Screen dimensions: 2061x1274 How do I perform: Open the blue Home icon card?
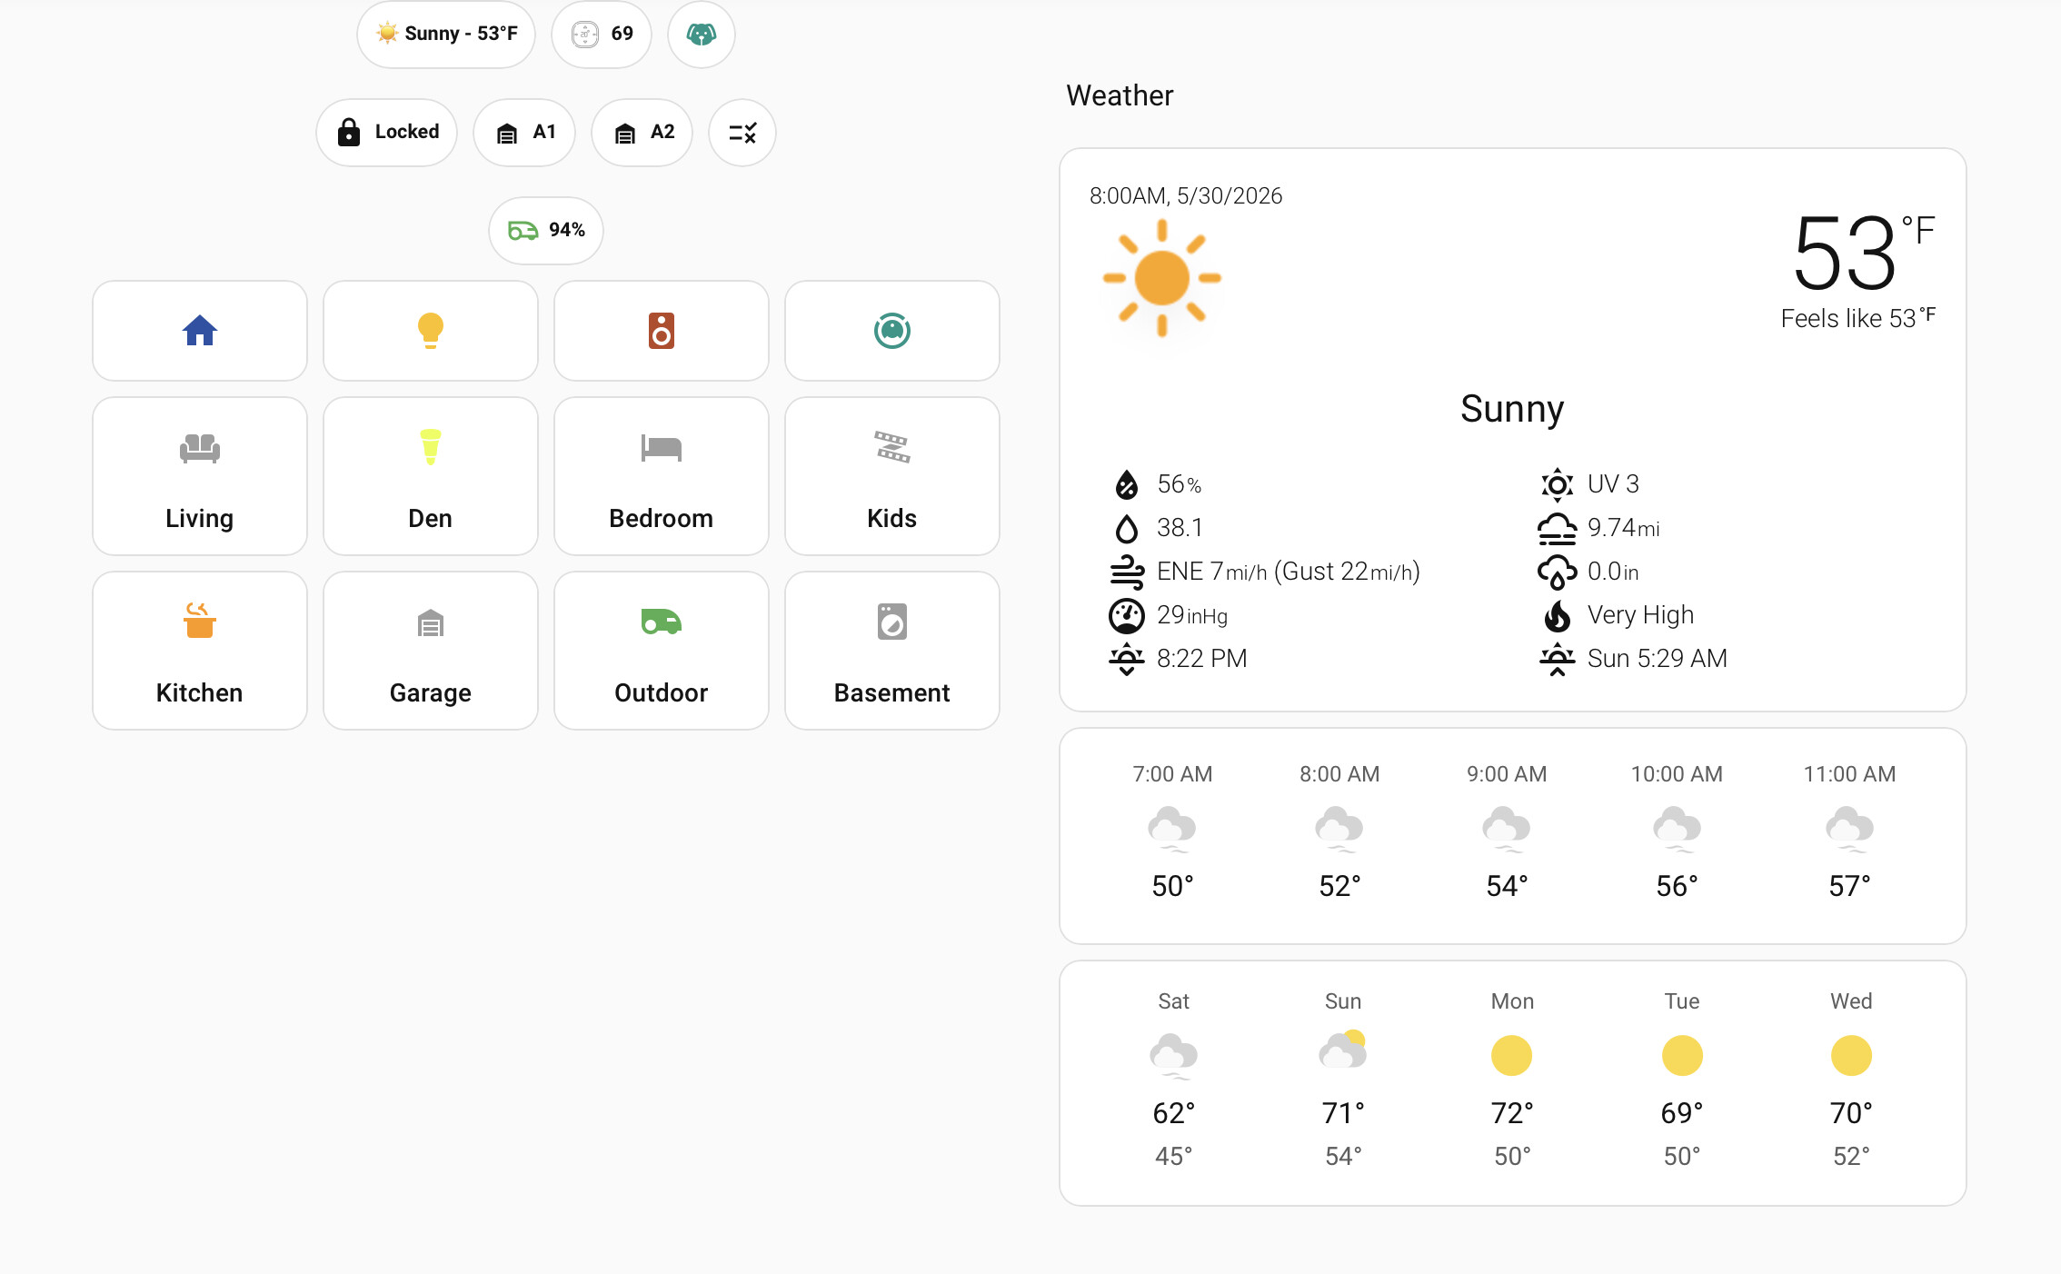coord(200,331)
